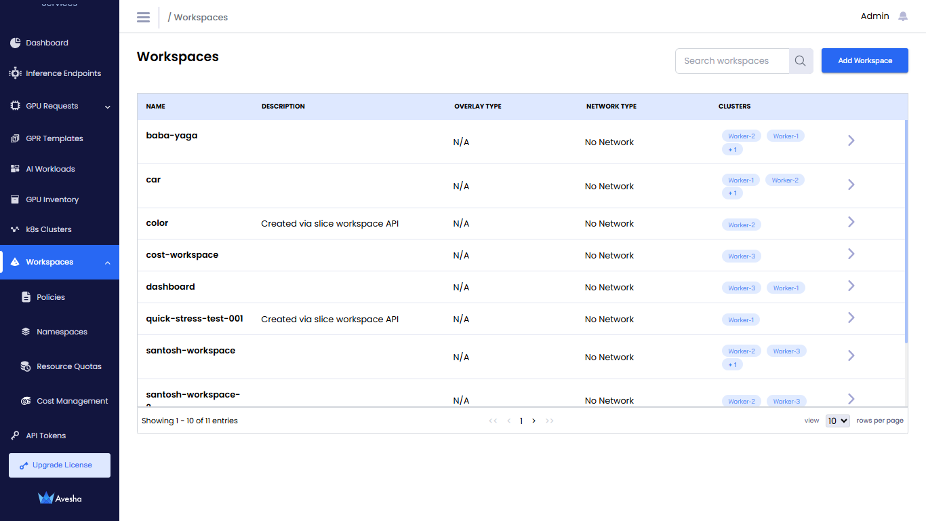Click the hamburger menu icon
Image resolution: width=926 pixels, height=521 pixels.
143,17
